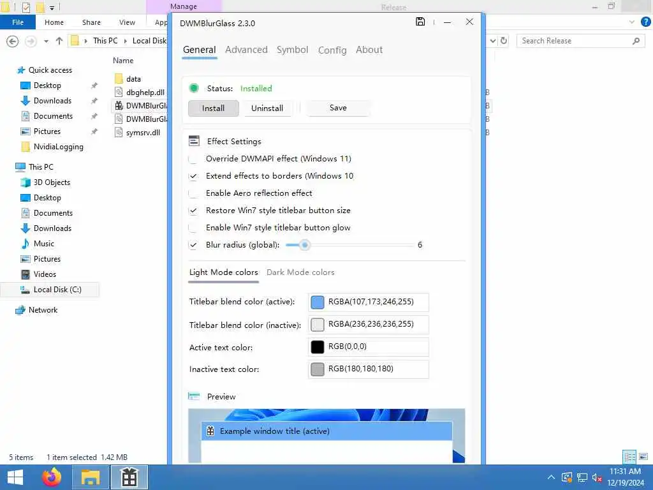Image resolution: width=653 pixels, height=490 pixels.
Task: Click the Explorer Refresh button
Action: 504,41
